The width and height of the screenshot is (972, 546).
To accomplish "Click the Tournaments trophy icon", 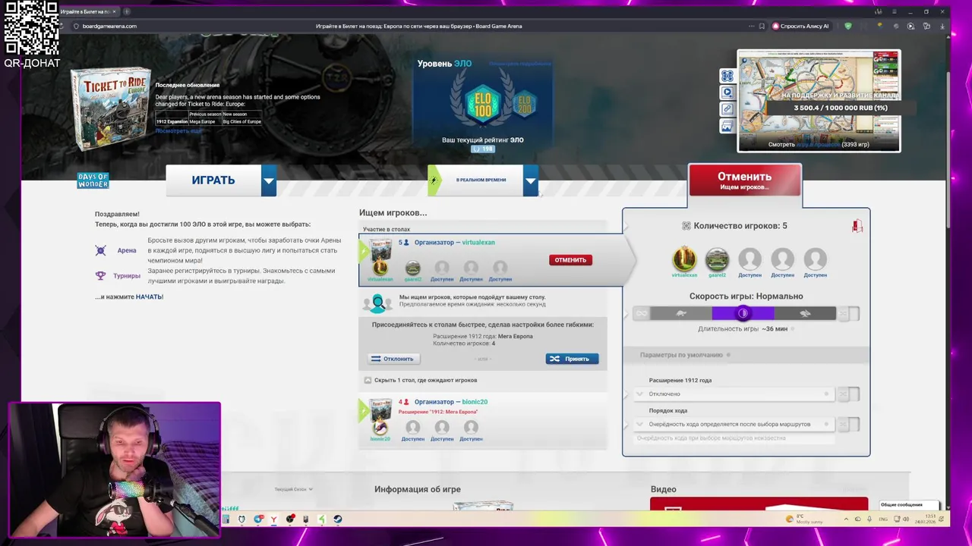I will [101, 276].
